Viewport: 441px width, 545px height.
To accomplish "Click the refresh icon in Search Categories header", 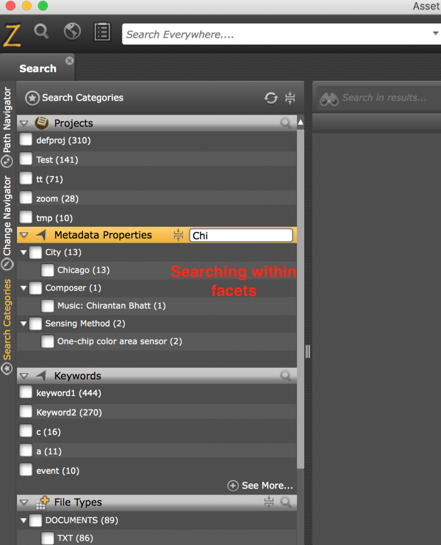I will point(271,98).
